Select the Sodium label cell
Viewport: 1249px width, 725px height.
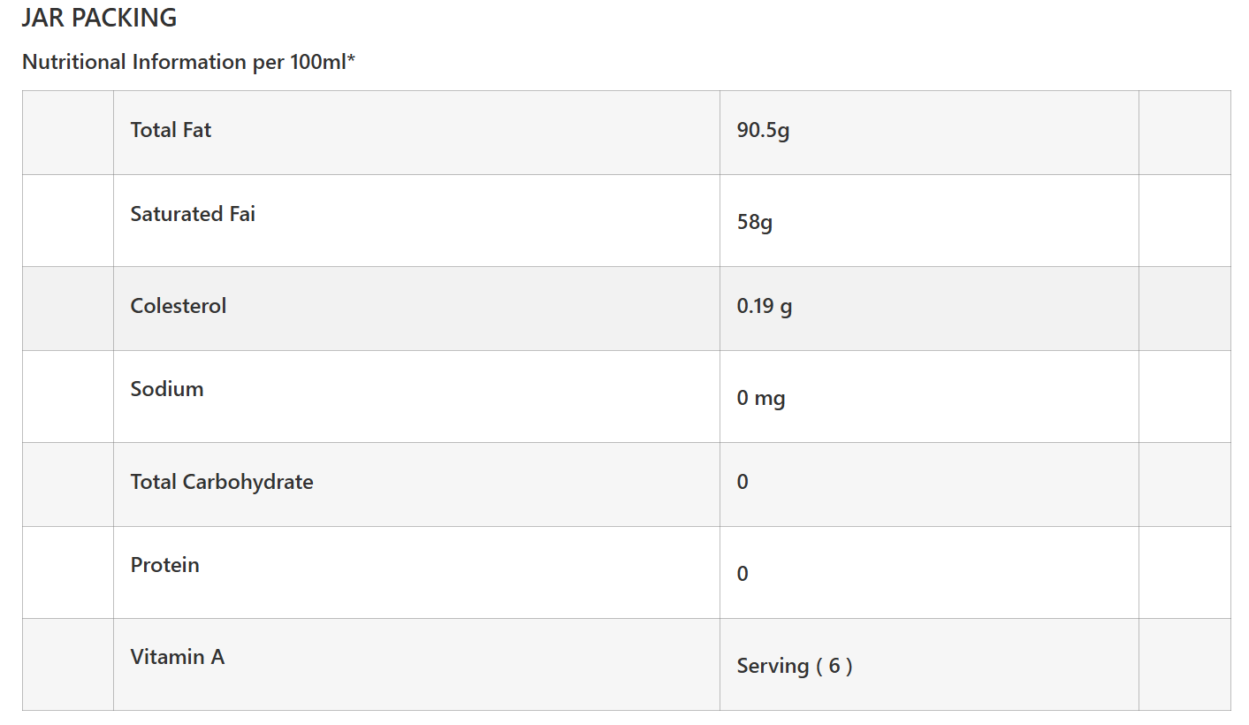coord(167,389)
